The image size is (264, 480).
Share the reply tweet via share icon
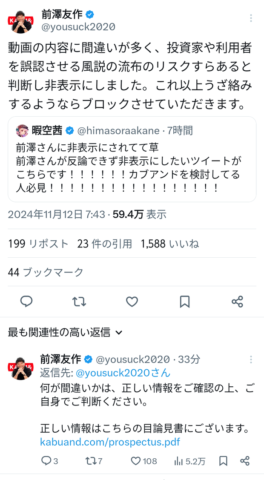[245, 461]
